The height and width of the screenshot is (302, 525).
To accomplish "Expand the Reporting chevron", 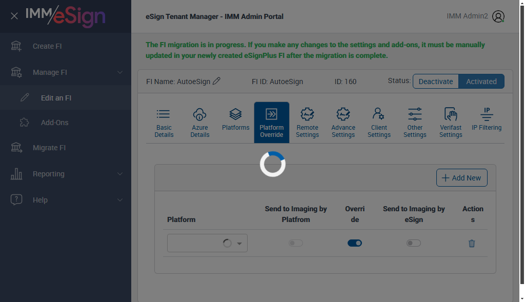I will point(119,174).
